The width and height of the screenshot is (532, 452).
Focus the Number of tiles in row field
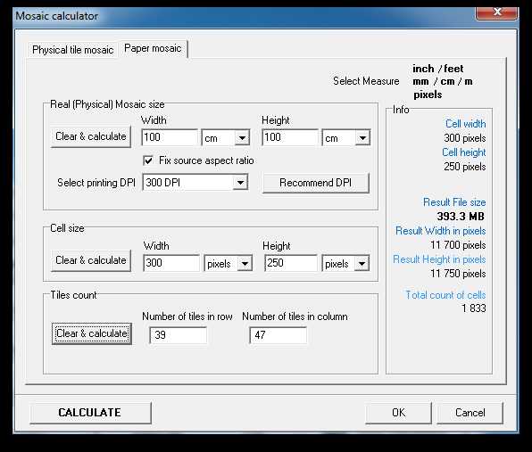[x=179, y=335]
